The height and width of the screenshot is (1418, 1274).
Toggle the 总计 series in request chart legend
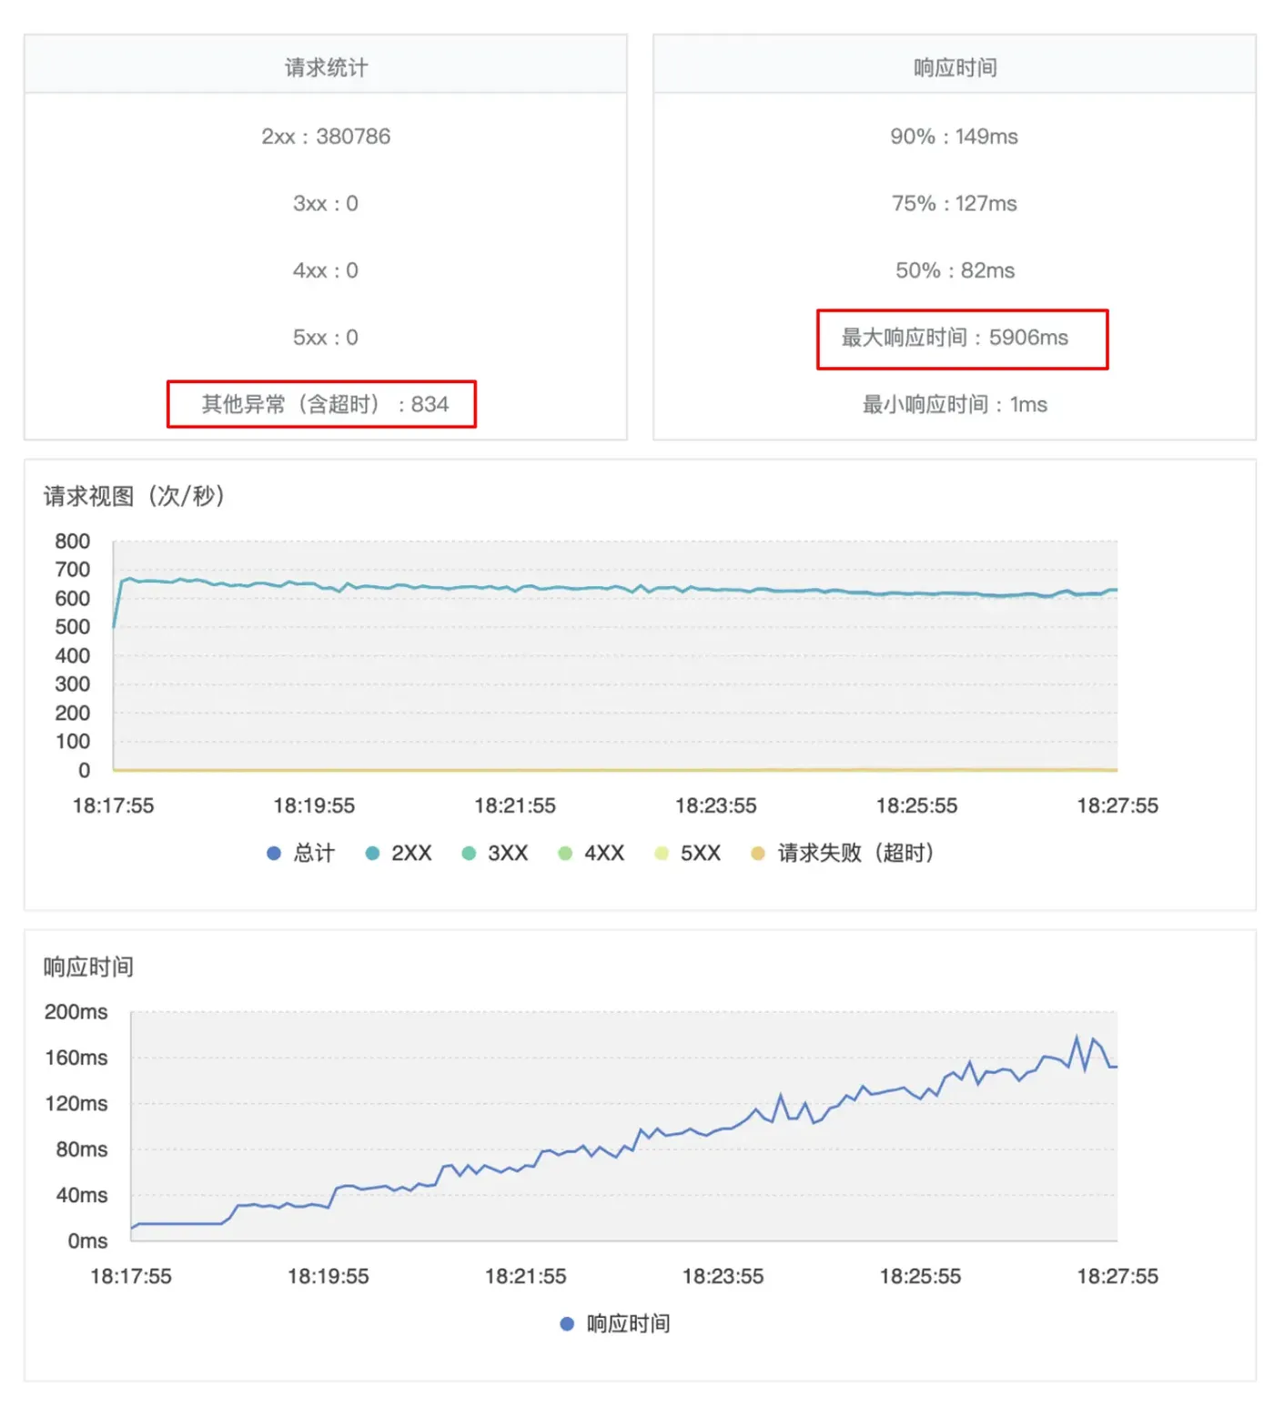(x=300, y=853)
